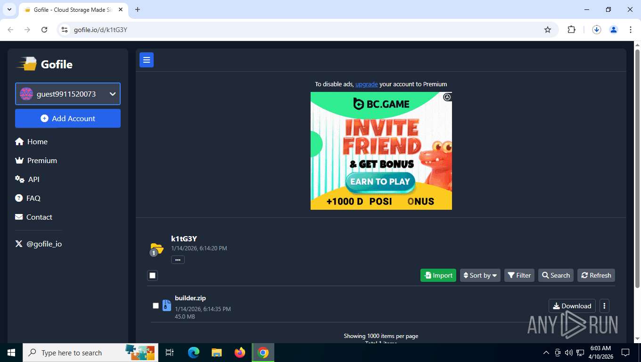Show hidden system tray icons
Image resolution: width=641 pixels, height=362 pixels.
pos(546,353)
